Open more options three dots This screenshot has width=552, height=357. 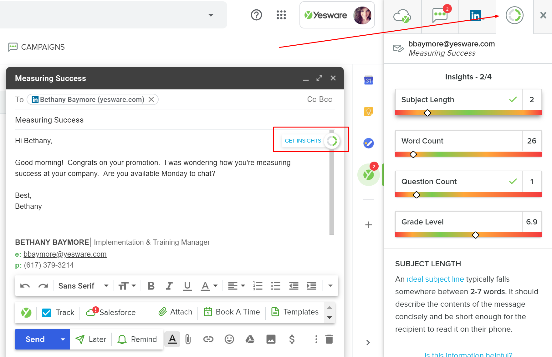(x=316, y=339)
